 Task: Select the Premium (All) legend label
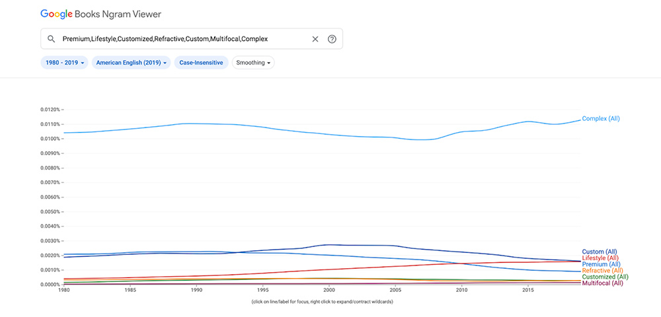point(601,264)
